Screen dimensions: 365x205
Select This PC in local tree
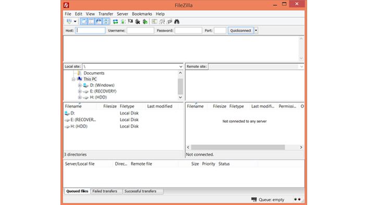click(x=90, y=79)
